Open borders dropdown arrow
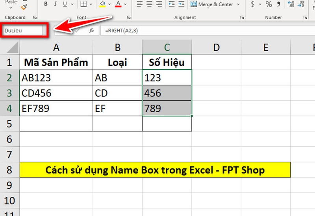315x216 pixels. [x=91, y=4]
